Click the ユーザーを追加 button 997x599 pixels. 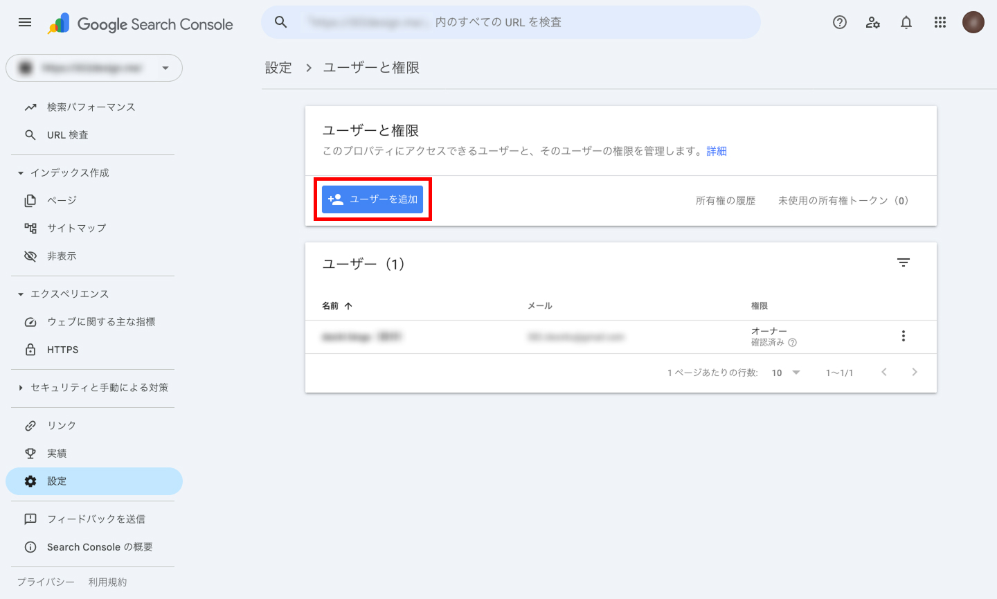point(372,199)
